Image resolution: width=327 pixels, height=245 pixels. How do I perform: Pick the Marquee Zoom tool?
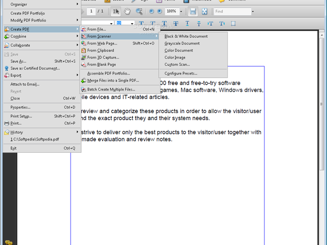pyautogui.click(x=139, y=11)
